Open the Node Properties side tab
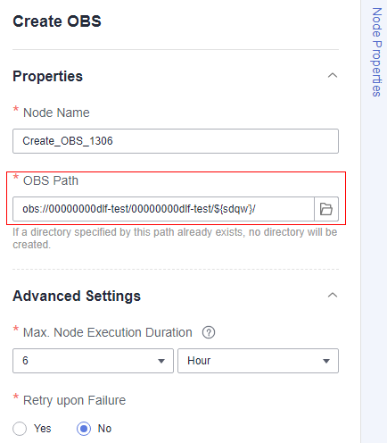The image size is (387, 443). (376, 52)
